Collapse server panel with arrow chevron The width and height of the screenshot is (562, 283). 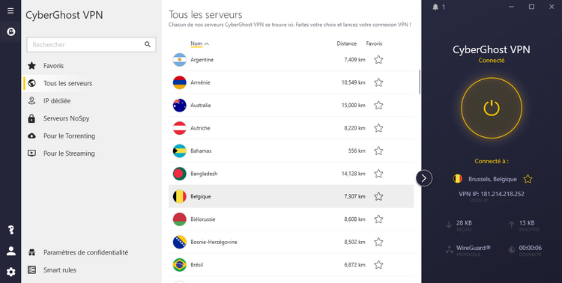click(424, 178)
